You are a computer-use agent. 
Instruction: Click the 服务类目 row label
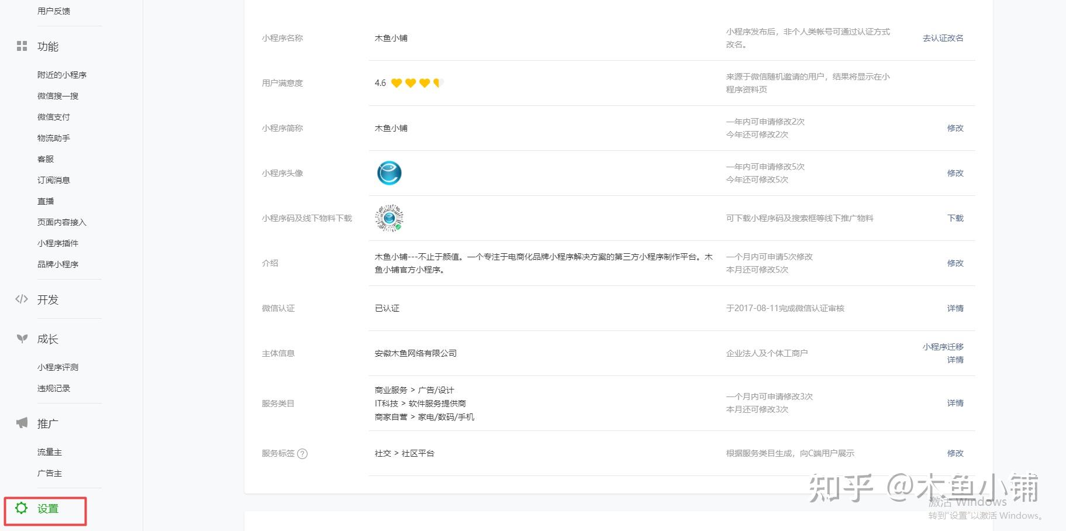[278, 404]
